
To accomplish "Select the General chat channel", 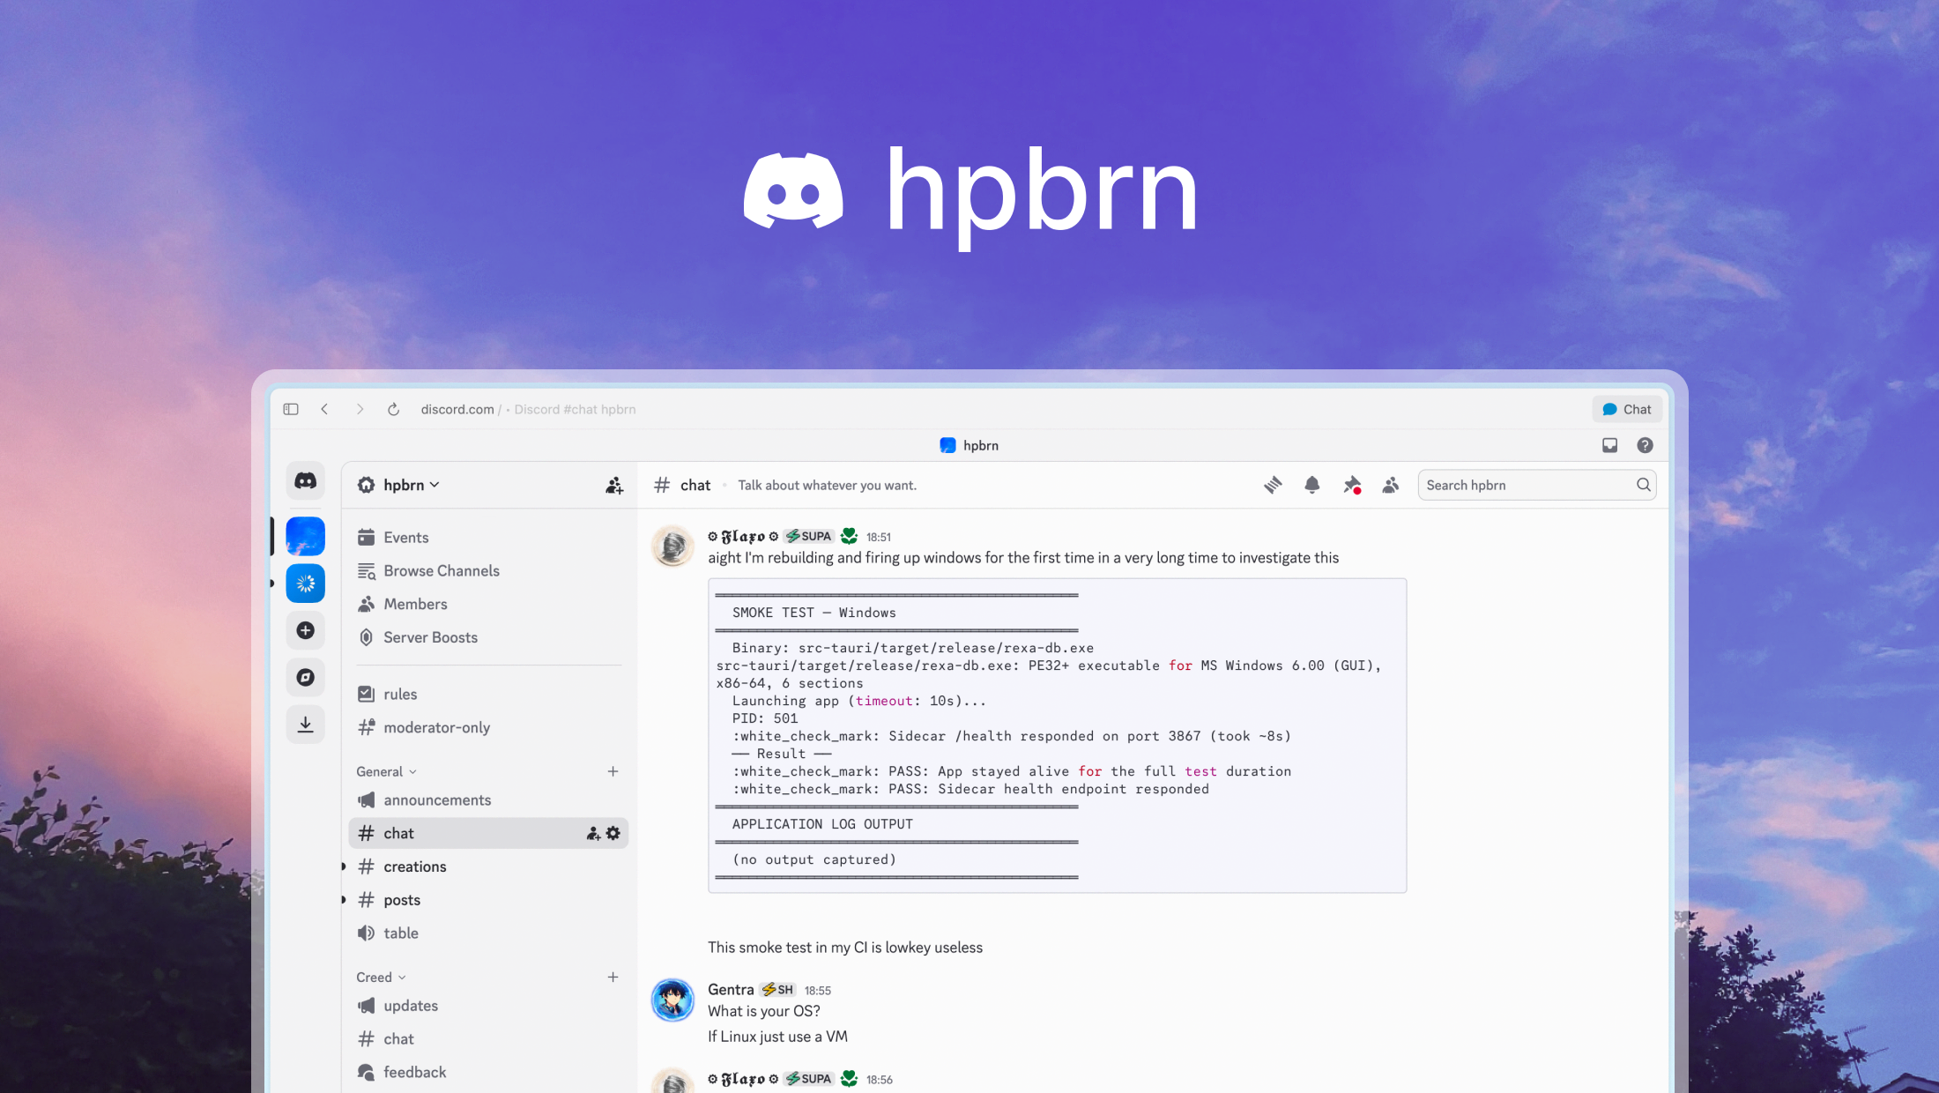I will pos(488,833).
